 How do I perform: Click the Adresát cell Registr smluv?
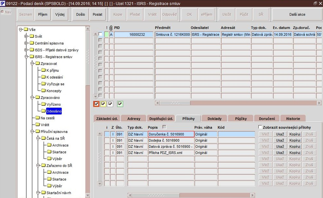(236, 35)
